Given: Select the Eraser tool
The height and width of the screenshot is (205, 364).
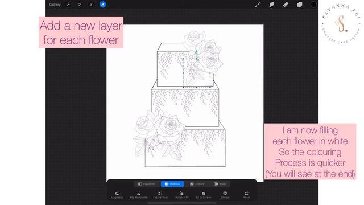Looking at the screenshot, I should pos(286,5).
